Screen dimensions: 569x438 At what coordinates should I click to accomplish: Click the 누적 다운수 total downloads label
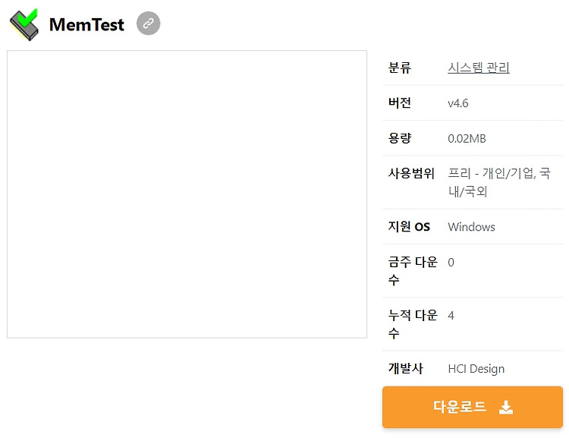(x=413, y=324)
